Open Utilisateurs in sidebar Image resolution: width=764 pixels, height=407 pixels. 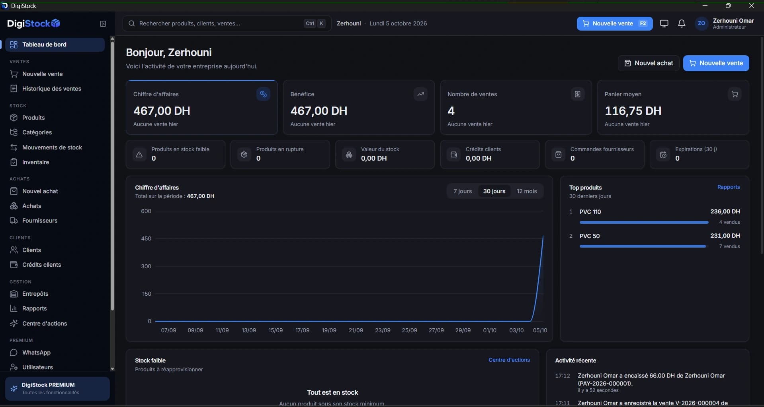55,367
